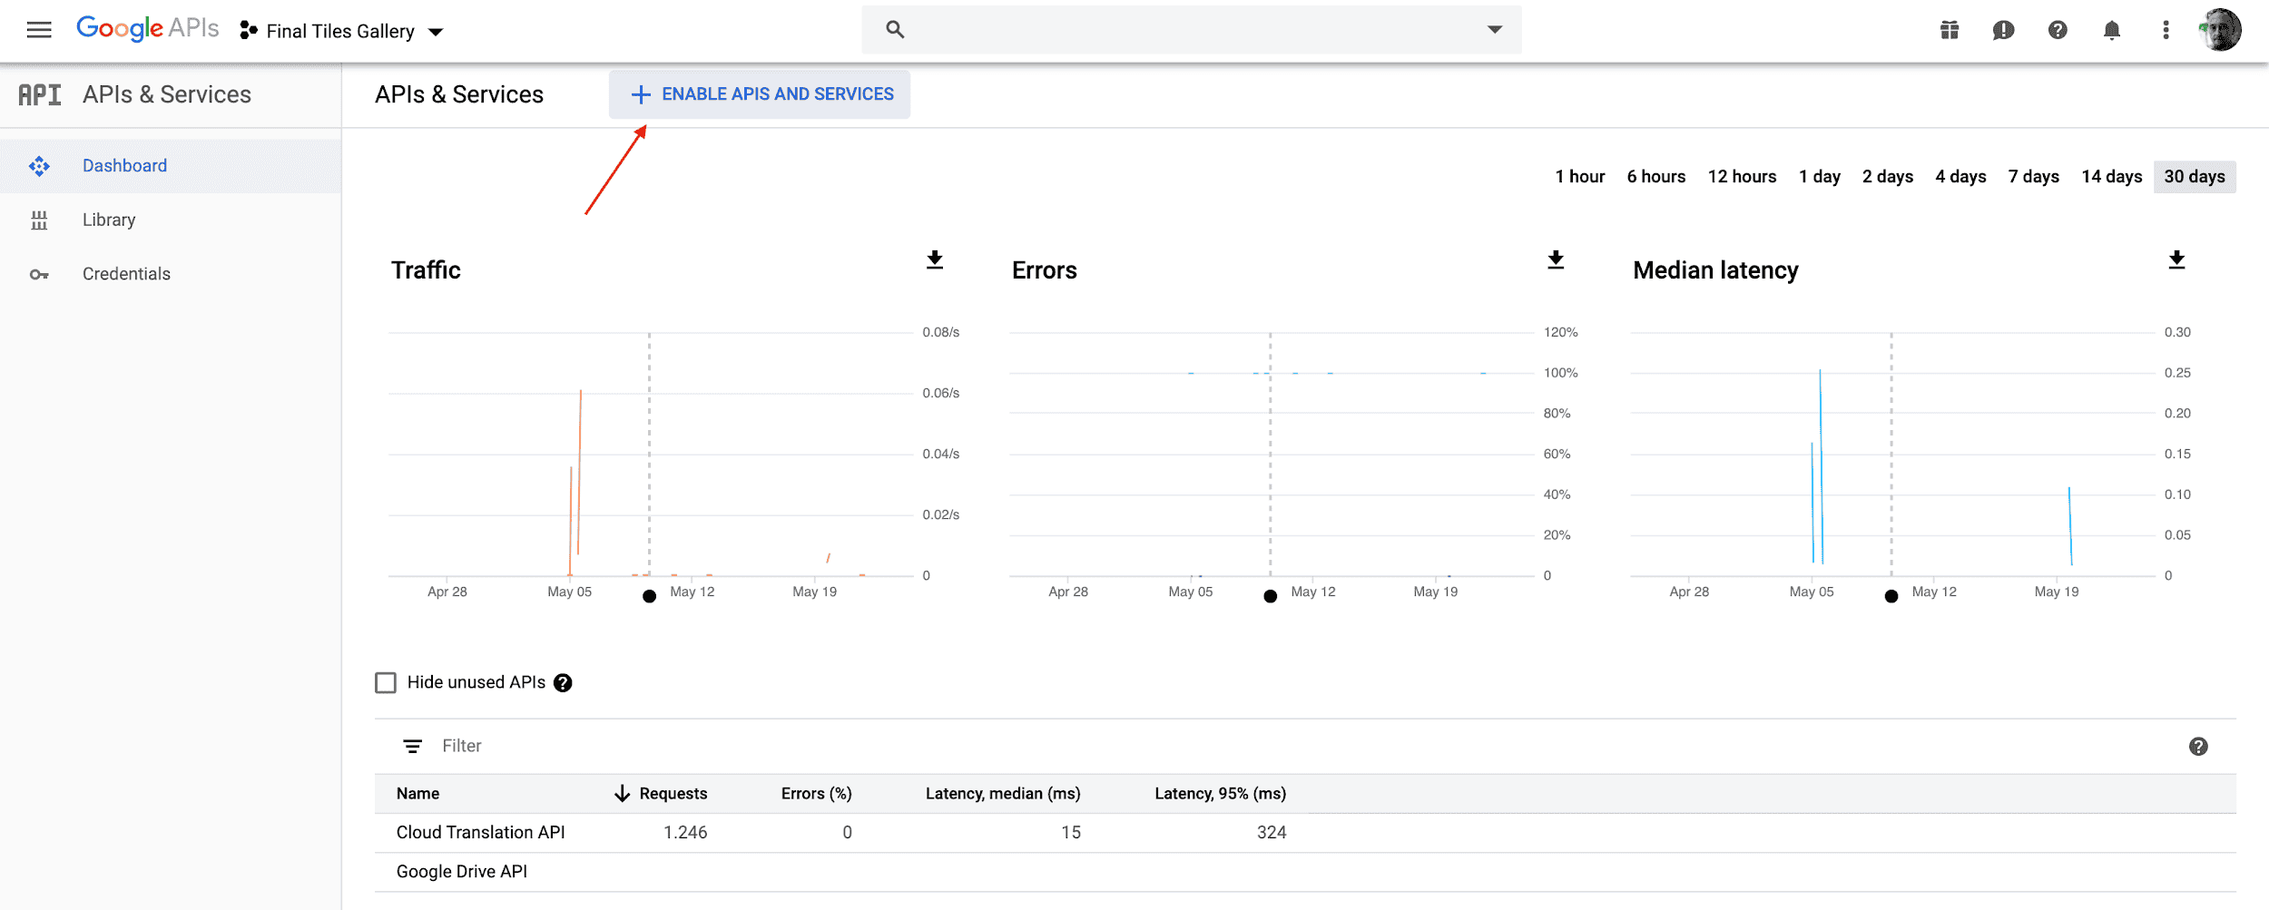Select the 1 hour time range

pos(1579,177)
